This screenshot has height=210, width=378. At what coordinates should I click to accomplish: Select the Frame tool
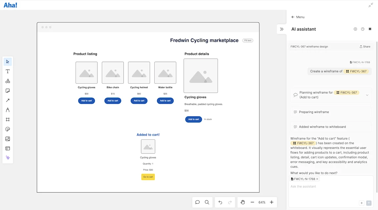coord(8,120)
